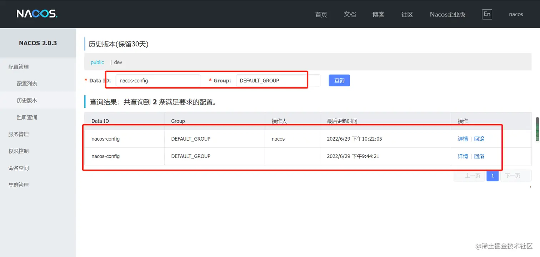Visit the Nacos企业版 enterprise page

tap(447, 14)
